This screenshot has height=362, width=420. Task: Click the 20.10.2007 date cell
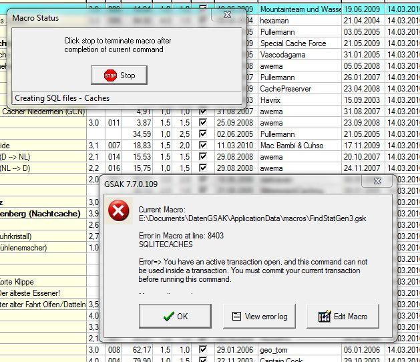[x=363, y=157]
